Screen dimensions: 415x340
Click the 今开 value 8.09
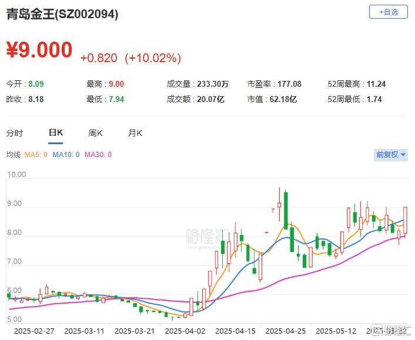pyautogui.click(x=36, y=84)
